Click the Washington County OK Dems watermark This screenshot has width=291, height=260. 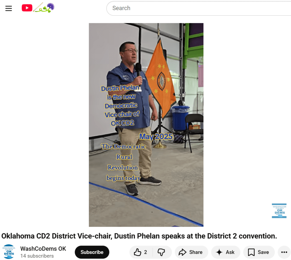click(279, 211)
